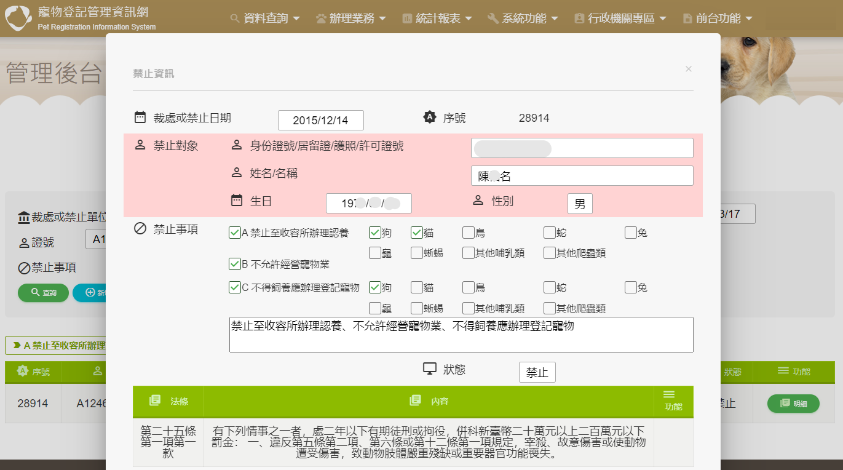The width and height of the screenshot is (843, 470).
Task: Click the 禁止事項 prohibition icon in dialog
Action: coord(140,229)
